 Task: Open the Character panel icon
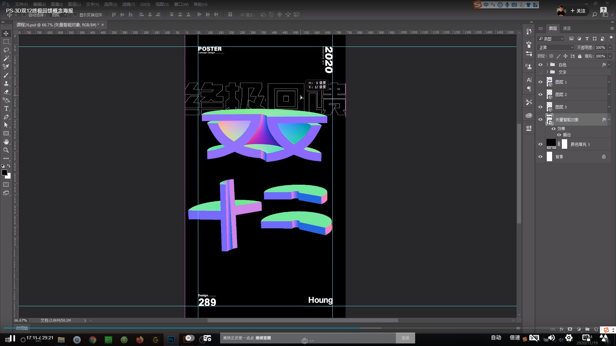[x=529, y=80]
